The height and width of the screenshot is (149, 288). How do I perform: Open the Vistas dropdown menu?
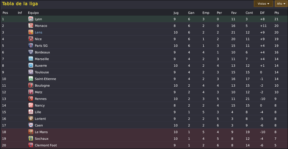(264, 3)
